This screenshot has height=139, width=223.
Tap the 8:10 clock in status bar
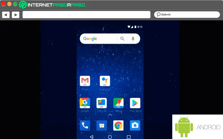[140, 27]
